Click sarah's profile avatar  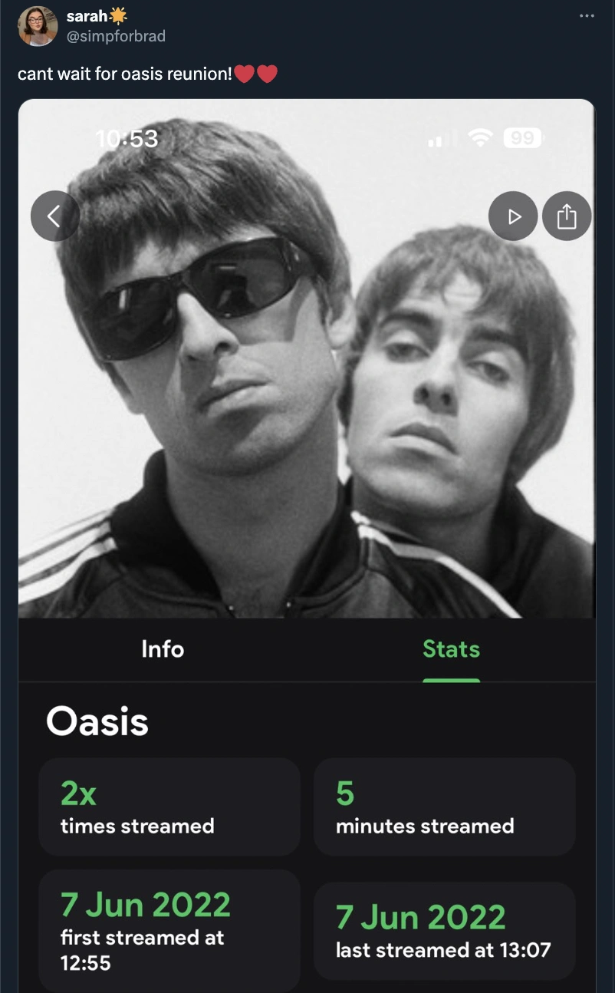[x=38, y=26]
